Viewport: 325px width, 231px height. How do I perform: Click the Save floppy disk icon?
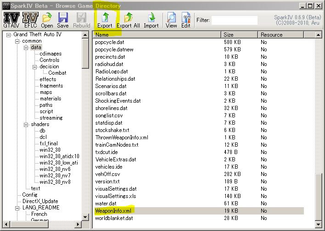click(63, 17)
